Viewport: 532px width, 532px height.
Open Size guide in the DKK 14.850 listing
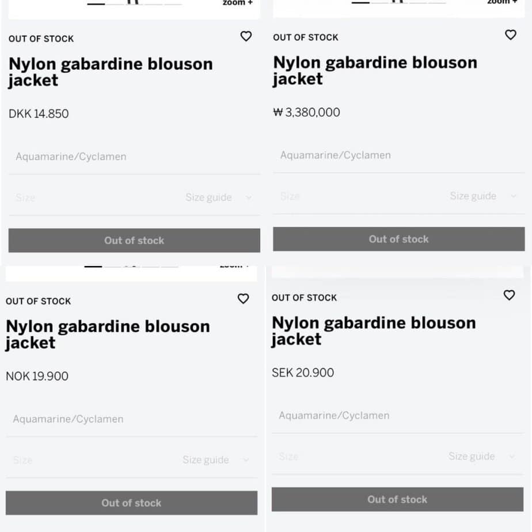click(208, 197)
